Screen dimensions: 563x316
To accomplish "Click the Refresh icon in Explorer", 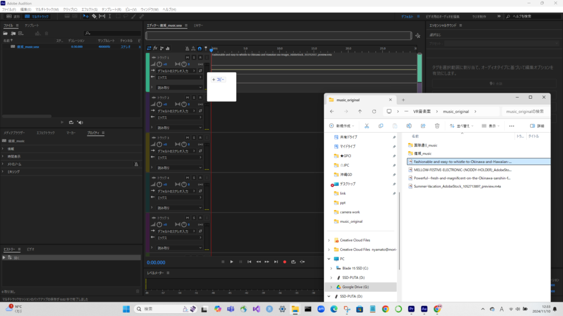I will click(374, 111).
